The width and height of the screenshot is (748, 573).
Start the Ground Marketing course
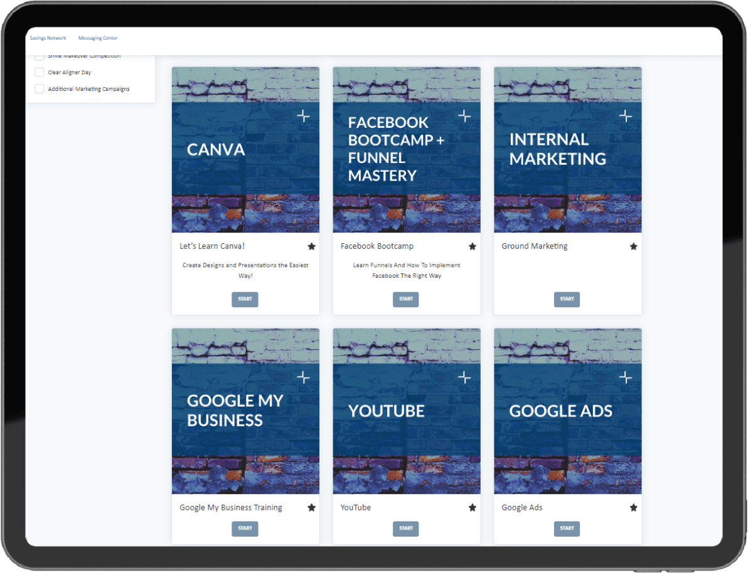(567, 300)
